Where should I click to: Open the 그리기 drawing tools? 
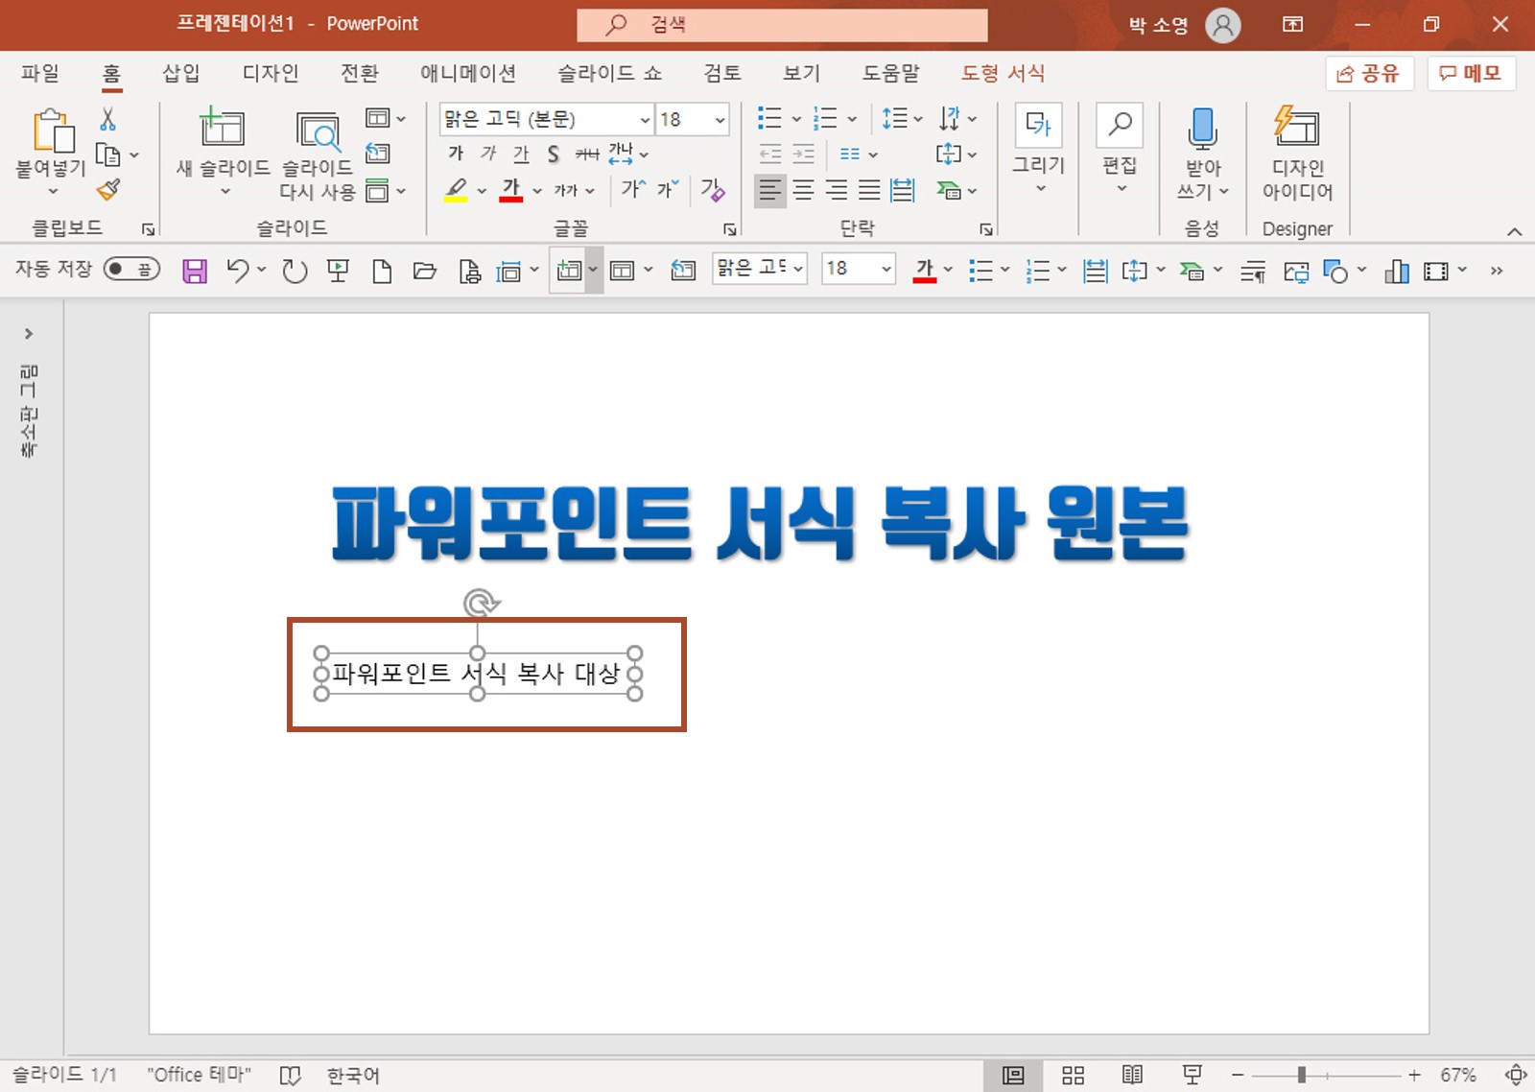[x=1039, y=150]
